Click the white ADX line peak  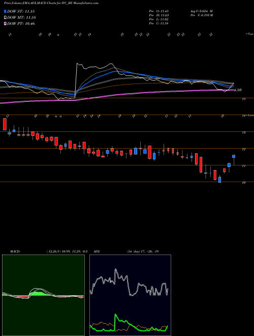pyautogui.click(x=116, y=269)
